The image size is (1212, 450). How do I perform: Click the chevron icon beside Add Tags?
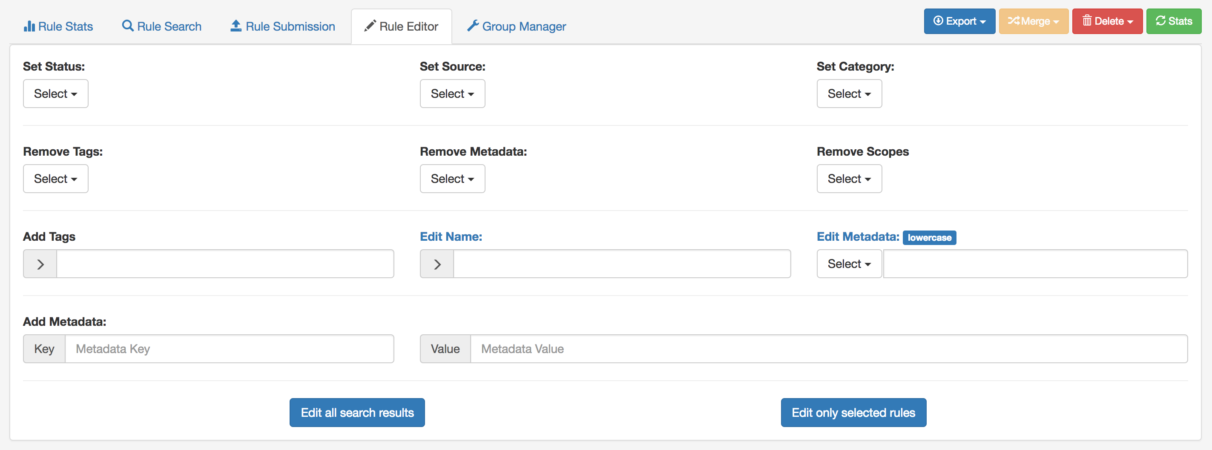tap(40, 264)
